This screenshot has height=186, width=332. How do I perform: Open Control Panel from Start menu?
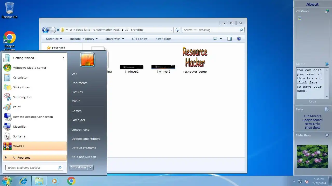coord(81,130)
